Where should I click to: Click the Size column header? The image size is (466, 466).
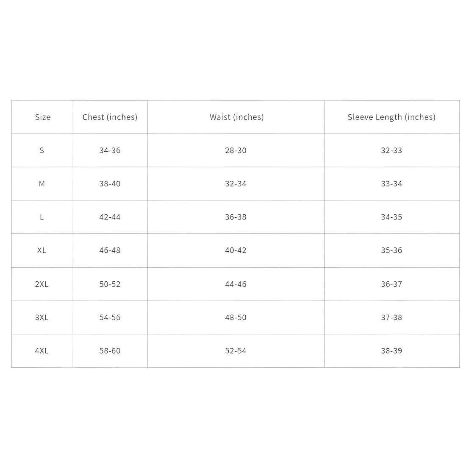42,117
